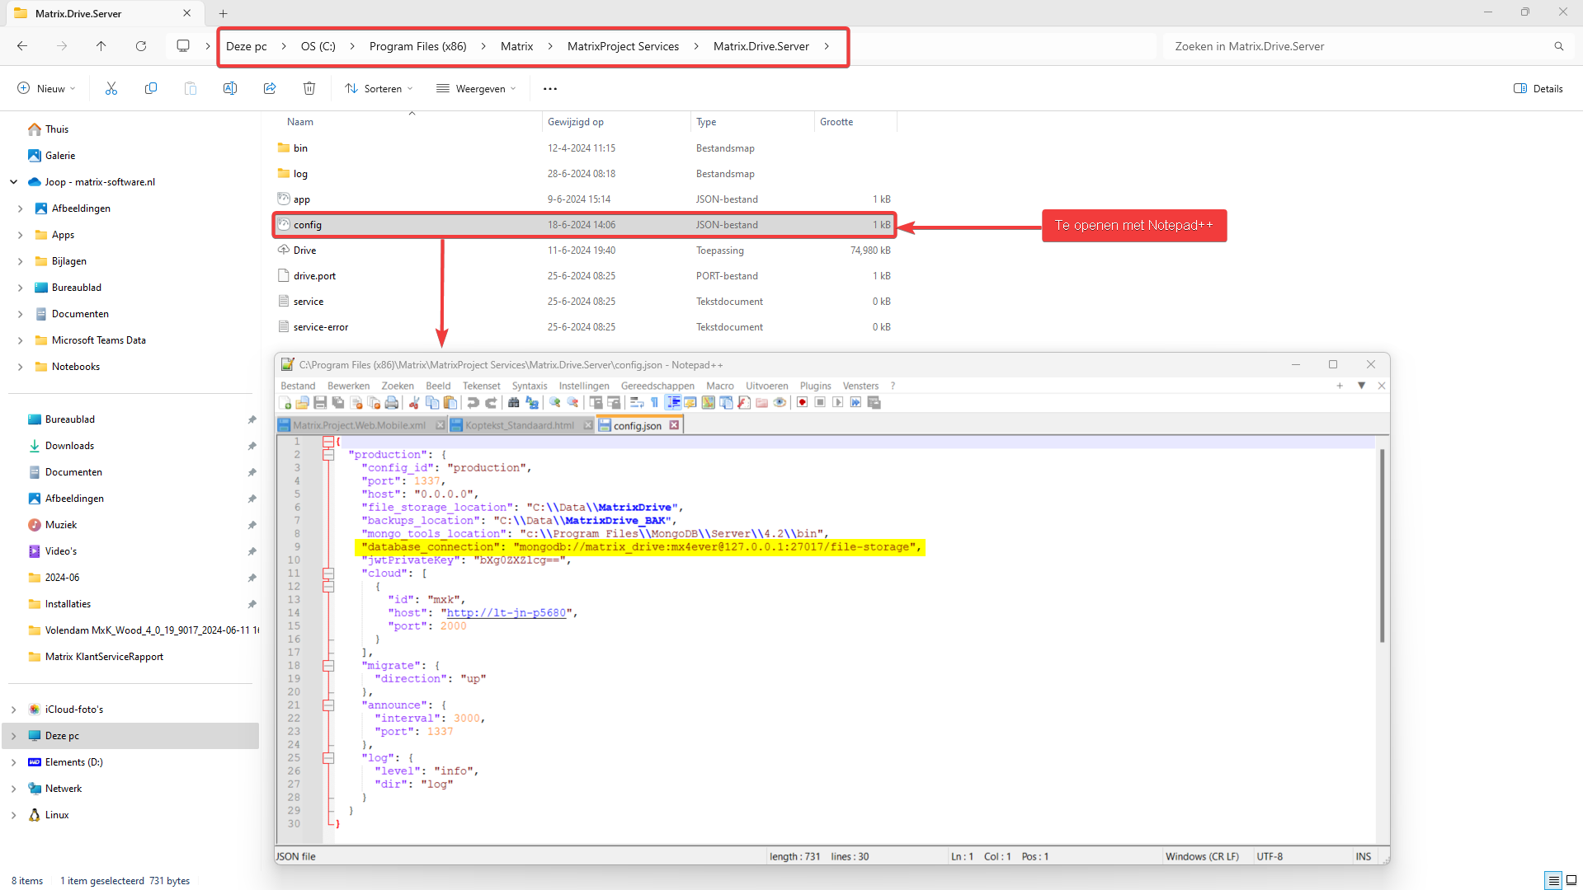Toggle Word Wrap in Notepad++ toolbar
The height and width of the screenshot is (890, 1583).
(637, 402)
